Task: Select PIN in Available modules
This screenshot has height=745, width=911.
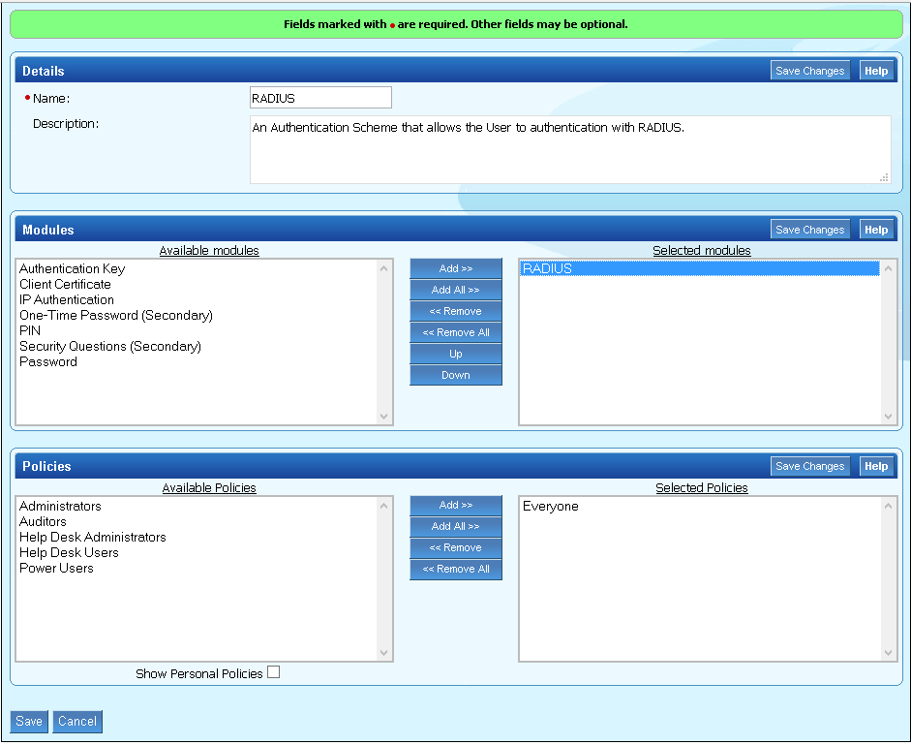Action: [30, 331]
